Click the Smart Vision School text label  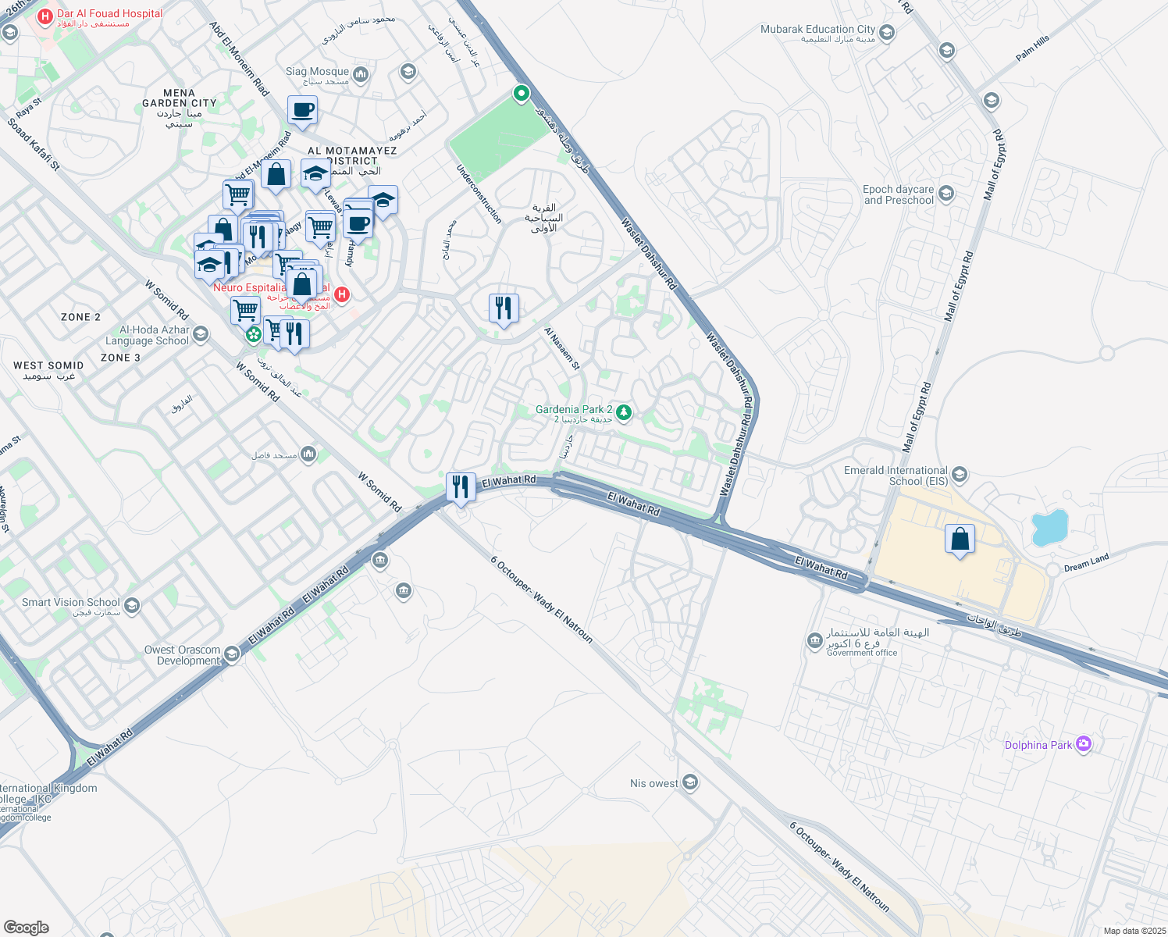[71, 602]
